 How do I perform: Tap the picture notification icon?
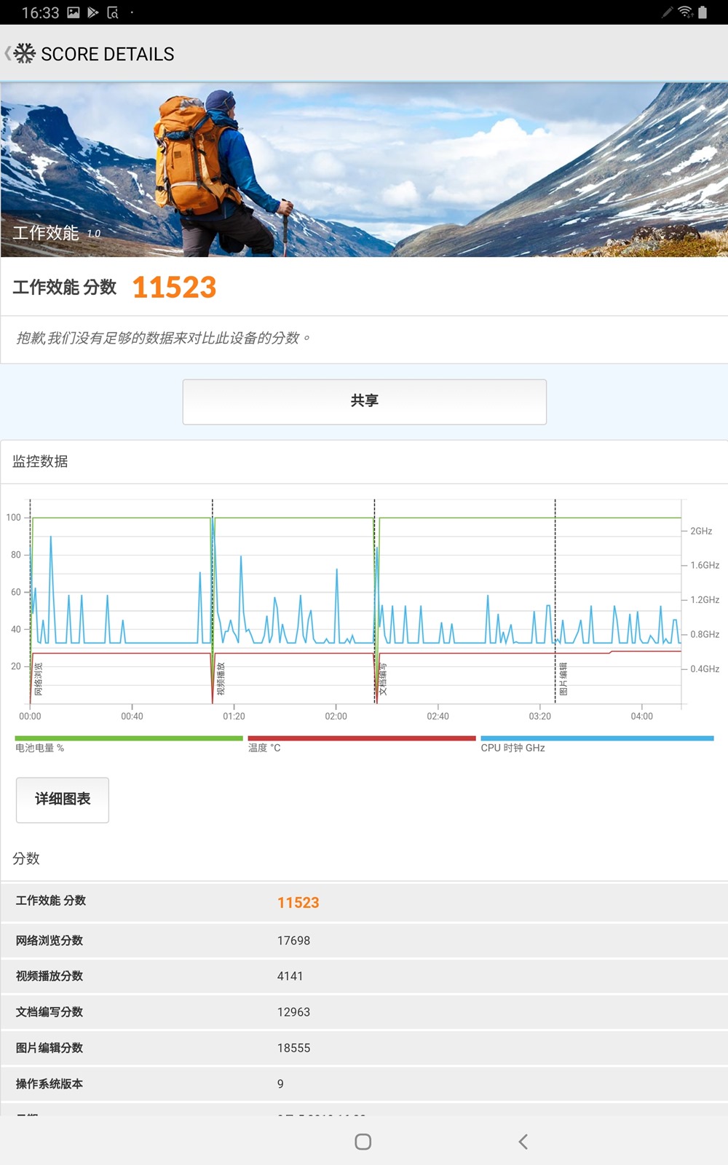[x=74, y=12]
